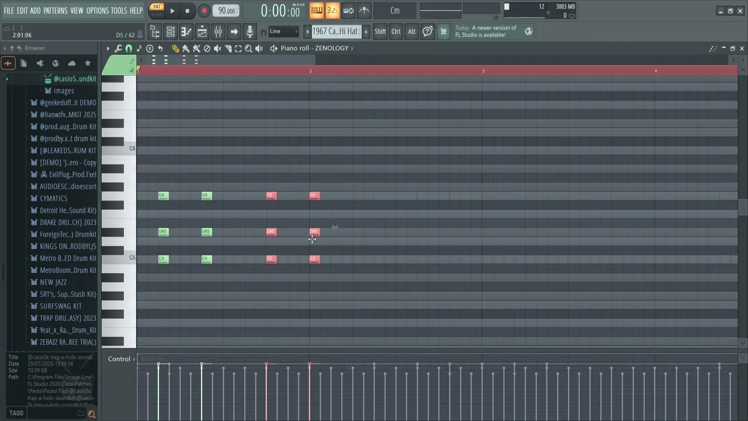
Task: Toggle the metronome
Action: pos(364,11)
